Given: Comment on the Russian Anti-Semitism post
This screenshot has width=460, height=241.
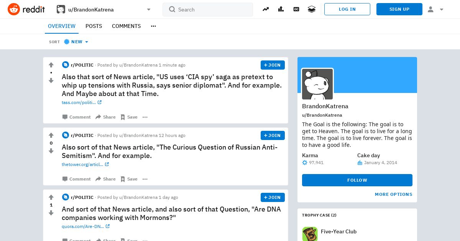Looking at the screenshot, I should click(77, 179).
